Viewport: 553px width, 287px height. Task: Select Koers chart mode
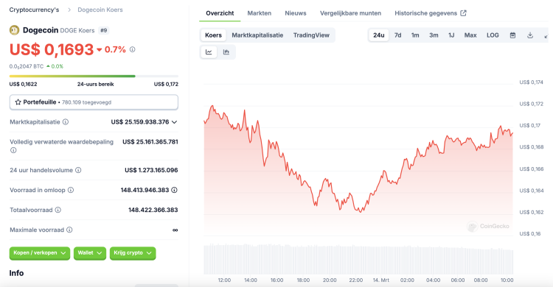[x=213, y=35]
